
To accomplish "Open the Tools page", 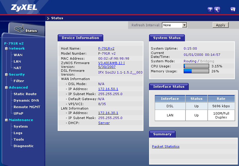I will click(19, 139).
